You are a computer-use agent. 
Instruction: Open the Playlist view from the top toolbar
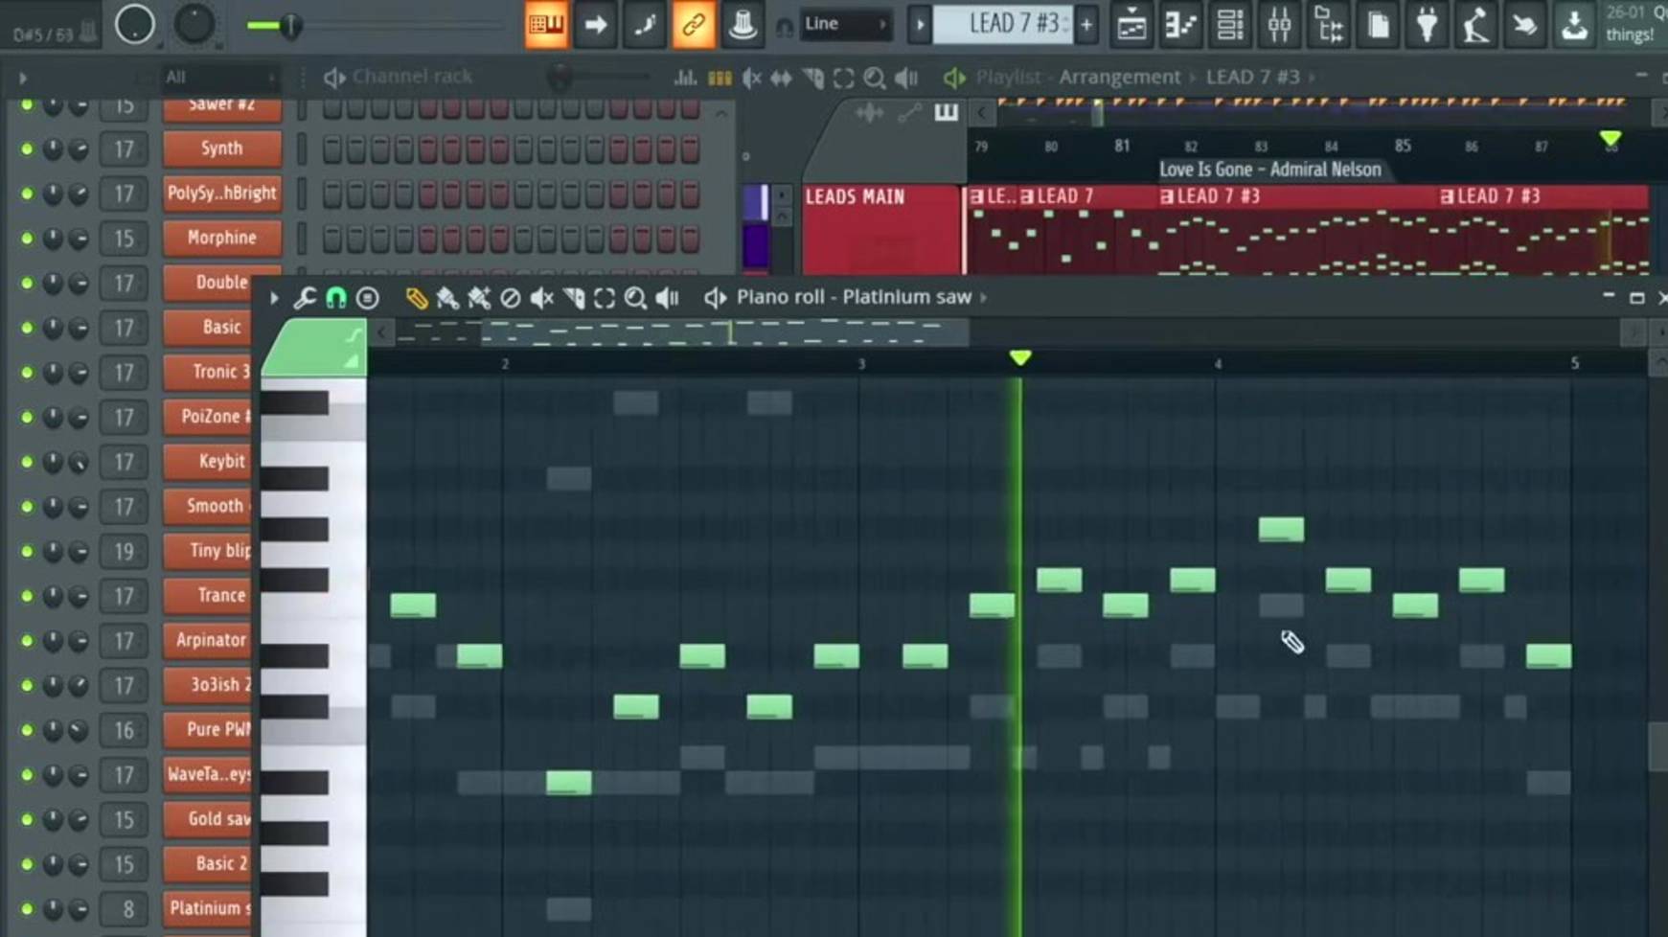click(1131, 25)
